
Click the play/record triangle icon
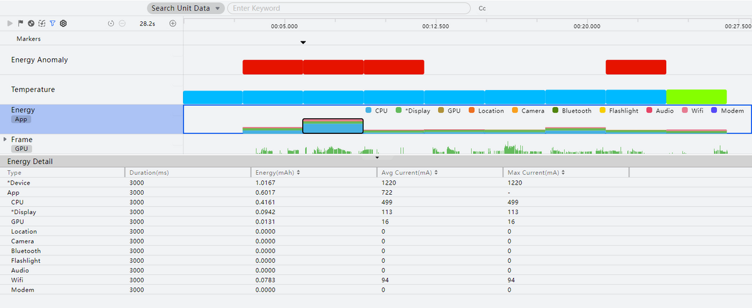pyautogui.click(x=10, y=23)
